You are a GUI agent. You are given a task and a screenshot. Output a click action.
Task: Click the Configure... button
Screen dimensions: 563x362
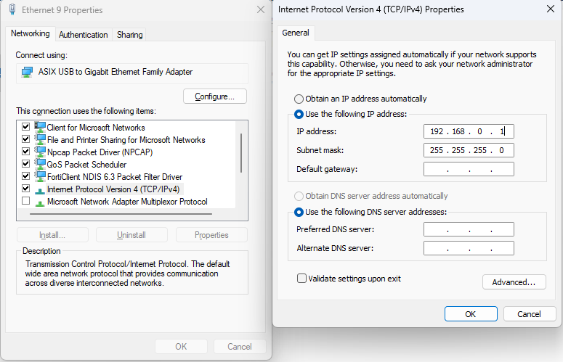(x=215, y=96)
